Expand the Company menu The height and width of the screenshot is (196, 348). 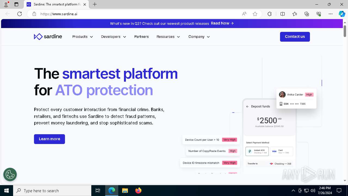click(199, 37)
